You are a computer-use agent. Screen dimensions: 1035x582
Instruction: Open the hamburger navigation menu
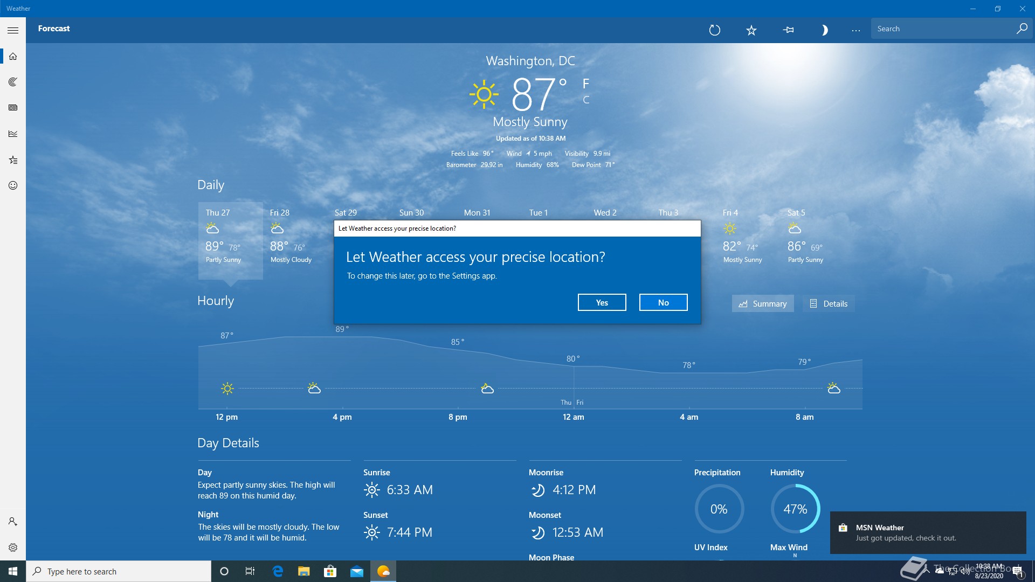(x=13, y=30)
